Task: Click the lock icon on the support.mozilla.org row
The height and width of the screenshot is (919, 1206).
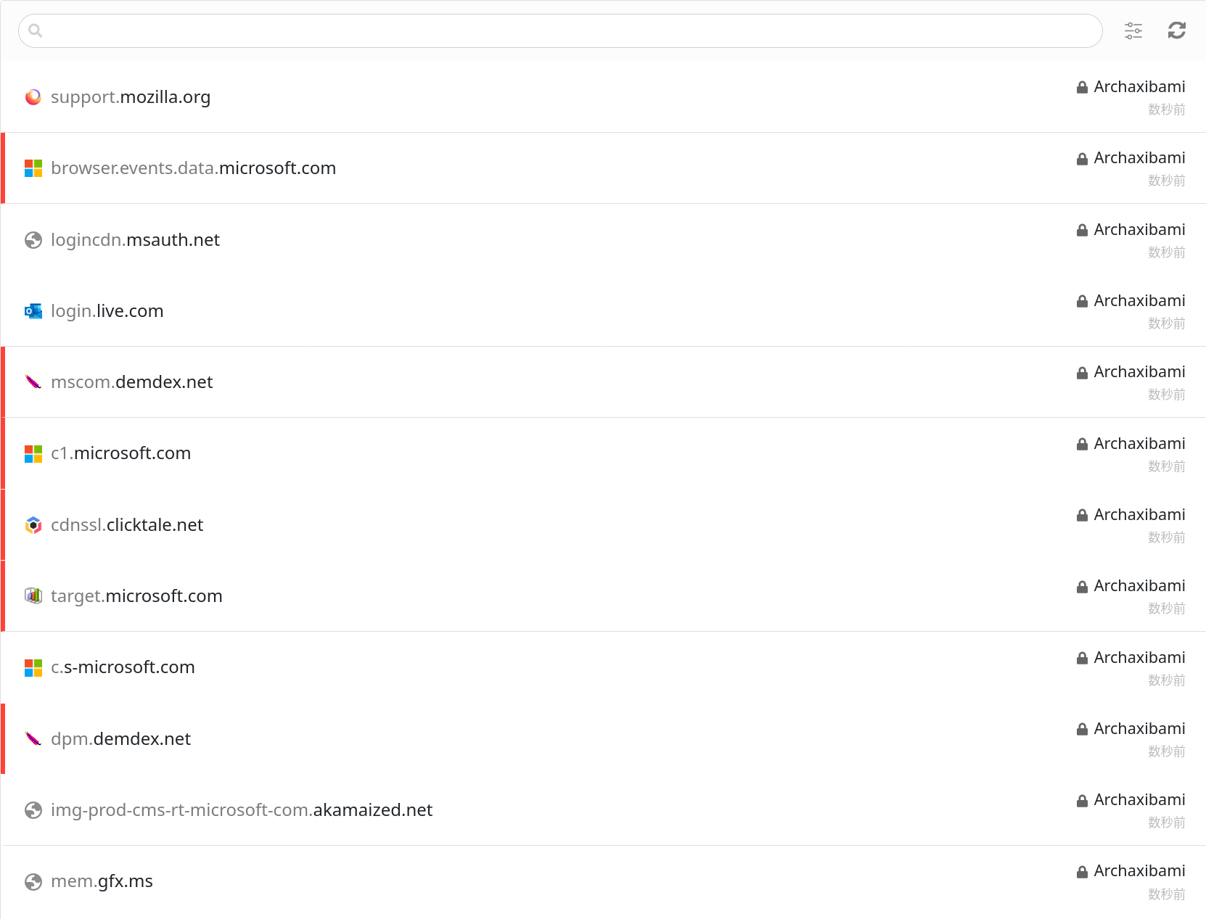Action: [1082, 88]
